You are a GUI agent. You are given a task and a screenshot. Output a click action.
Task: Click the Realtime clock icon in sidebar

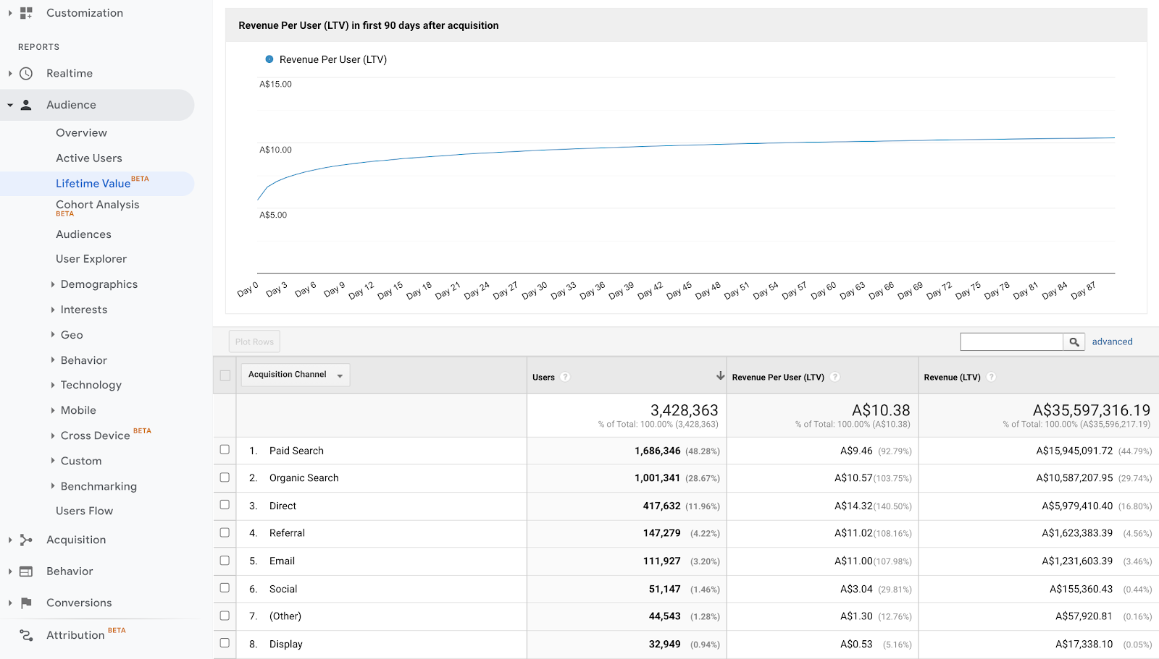click(x=26, y=73)
